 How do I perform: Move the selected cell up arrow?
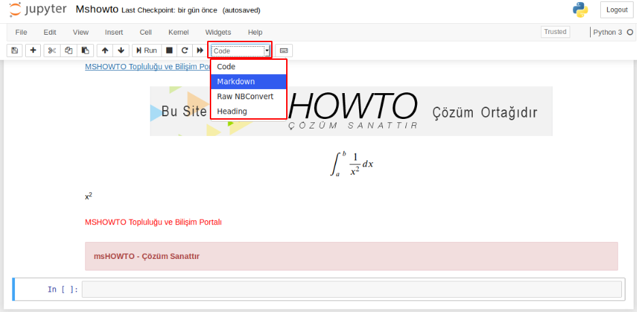[105, 51]
